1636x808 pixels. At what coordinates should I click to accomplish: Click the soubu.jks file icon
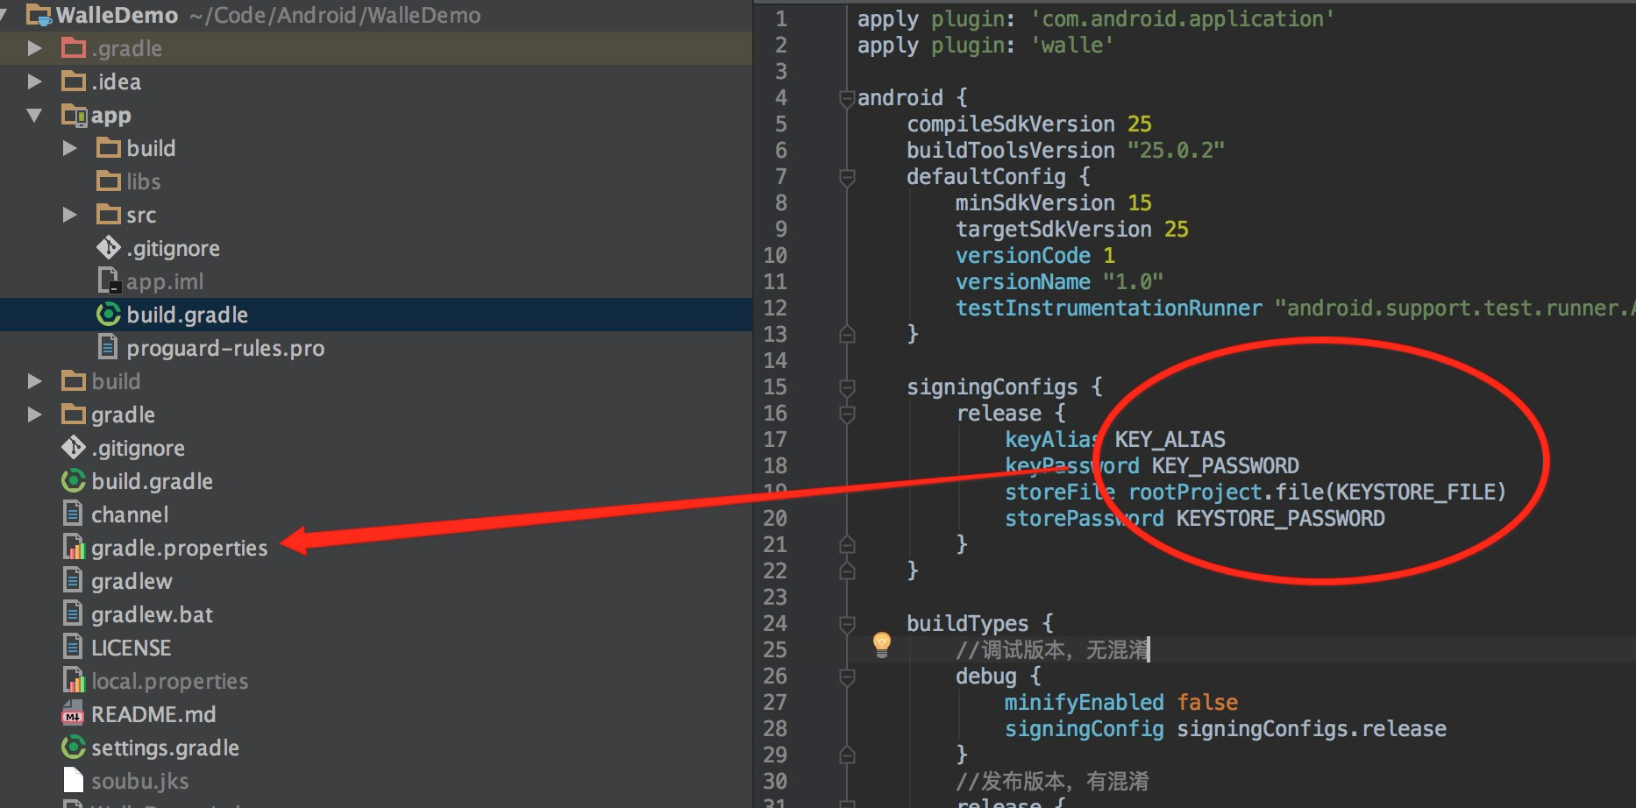pyautogui.click(x=74, y=781)
